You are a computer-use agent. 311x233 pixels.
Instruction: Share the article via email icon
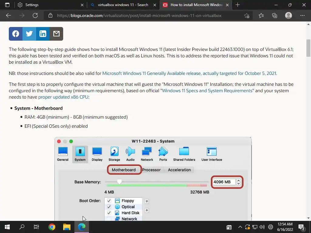coord(56,34)
